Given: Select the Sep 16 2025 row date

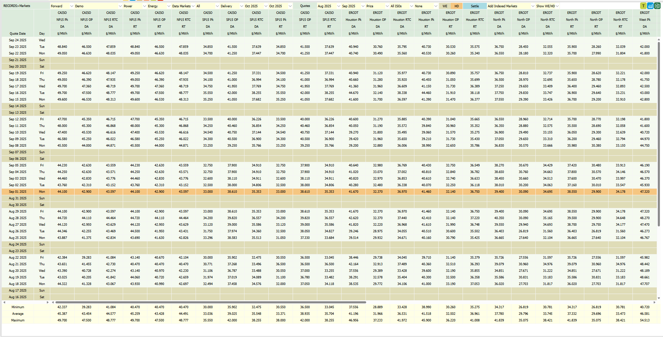Looking at the screenshot, I should click(18, 93).
